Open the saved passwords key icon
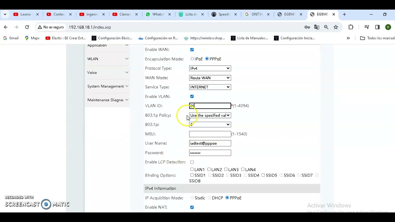The height and width of the screenshot is (222, 395). coord(307,27)
